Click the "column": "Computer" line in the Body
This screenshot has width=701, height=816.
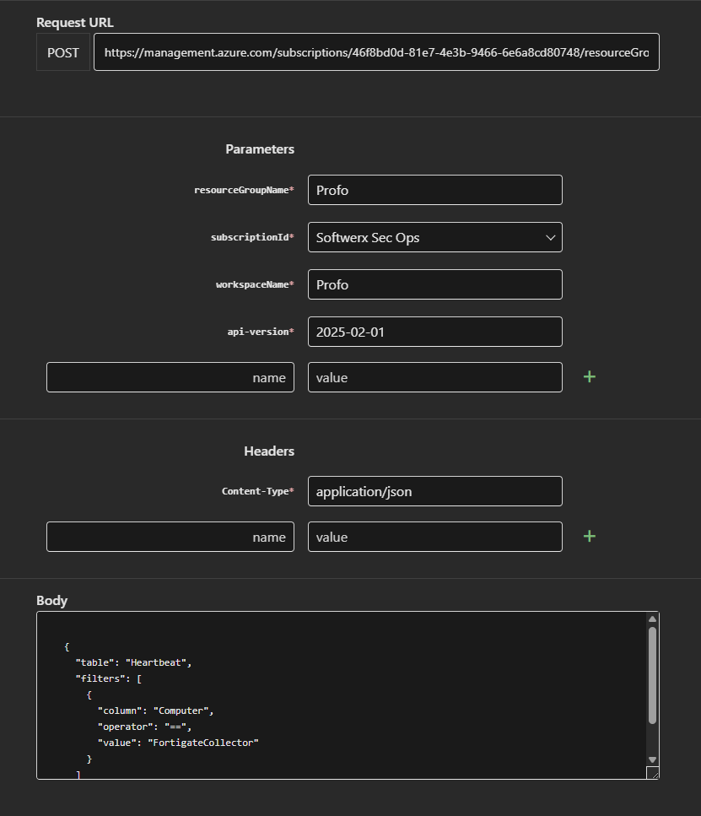coord(155,711)
